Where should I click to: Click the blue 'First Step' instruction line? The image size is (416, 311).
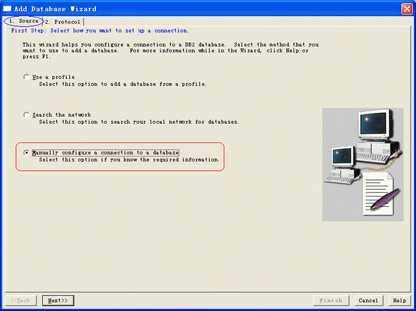[100, 31]
